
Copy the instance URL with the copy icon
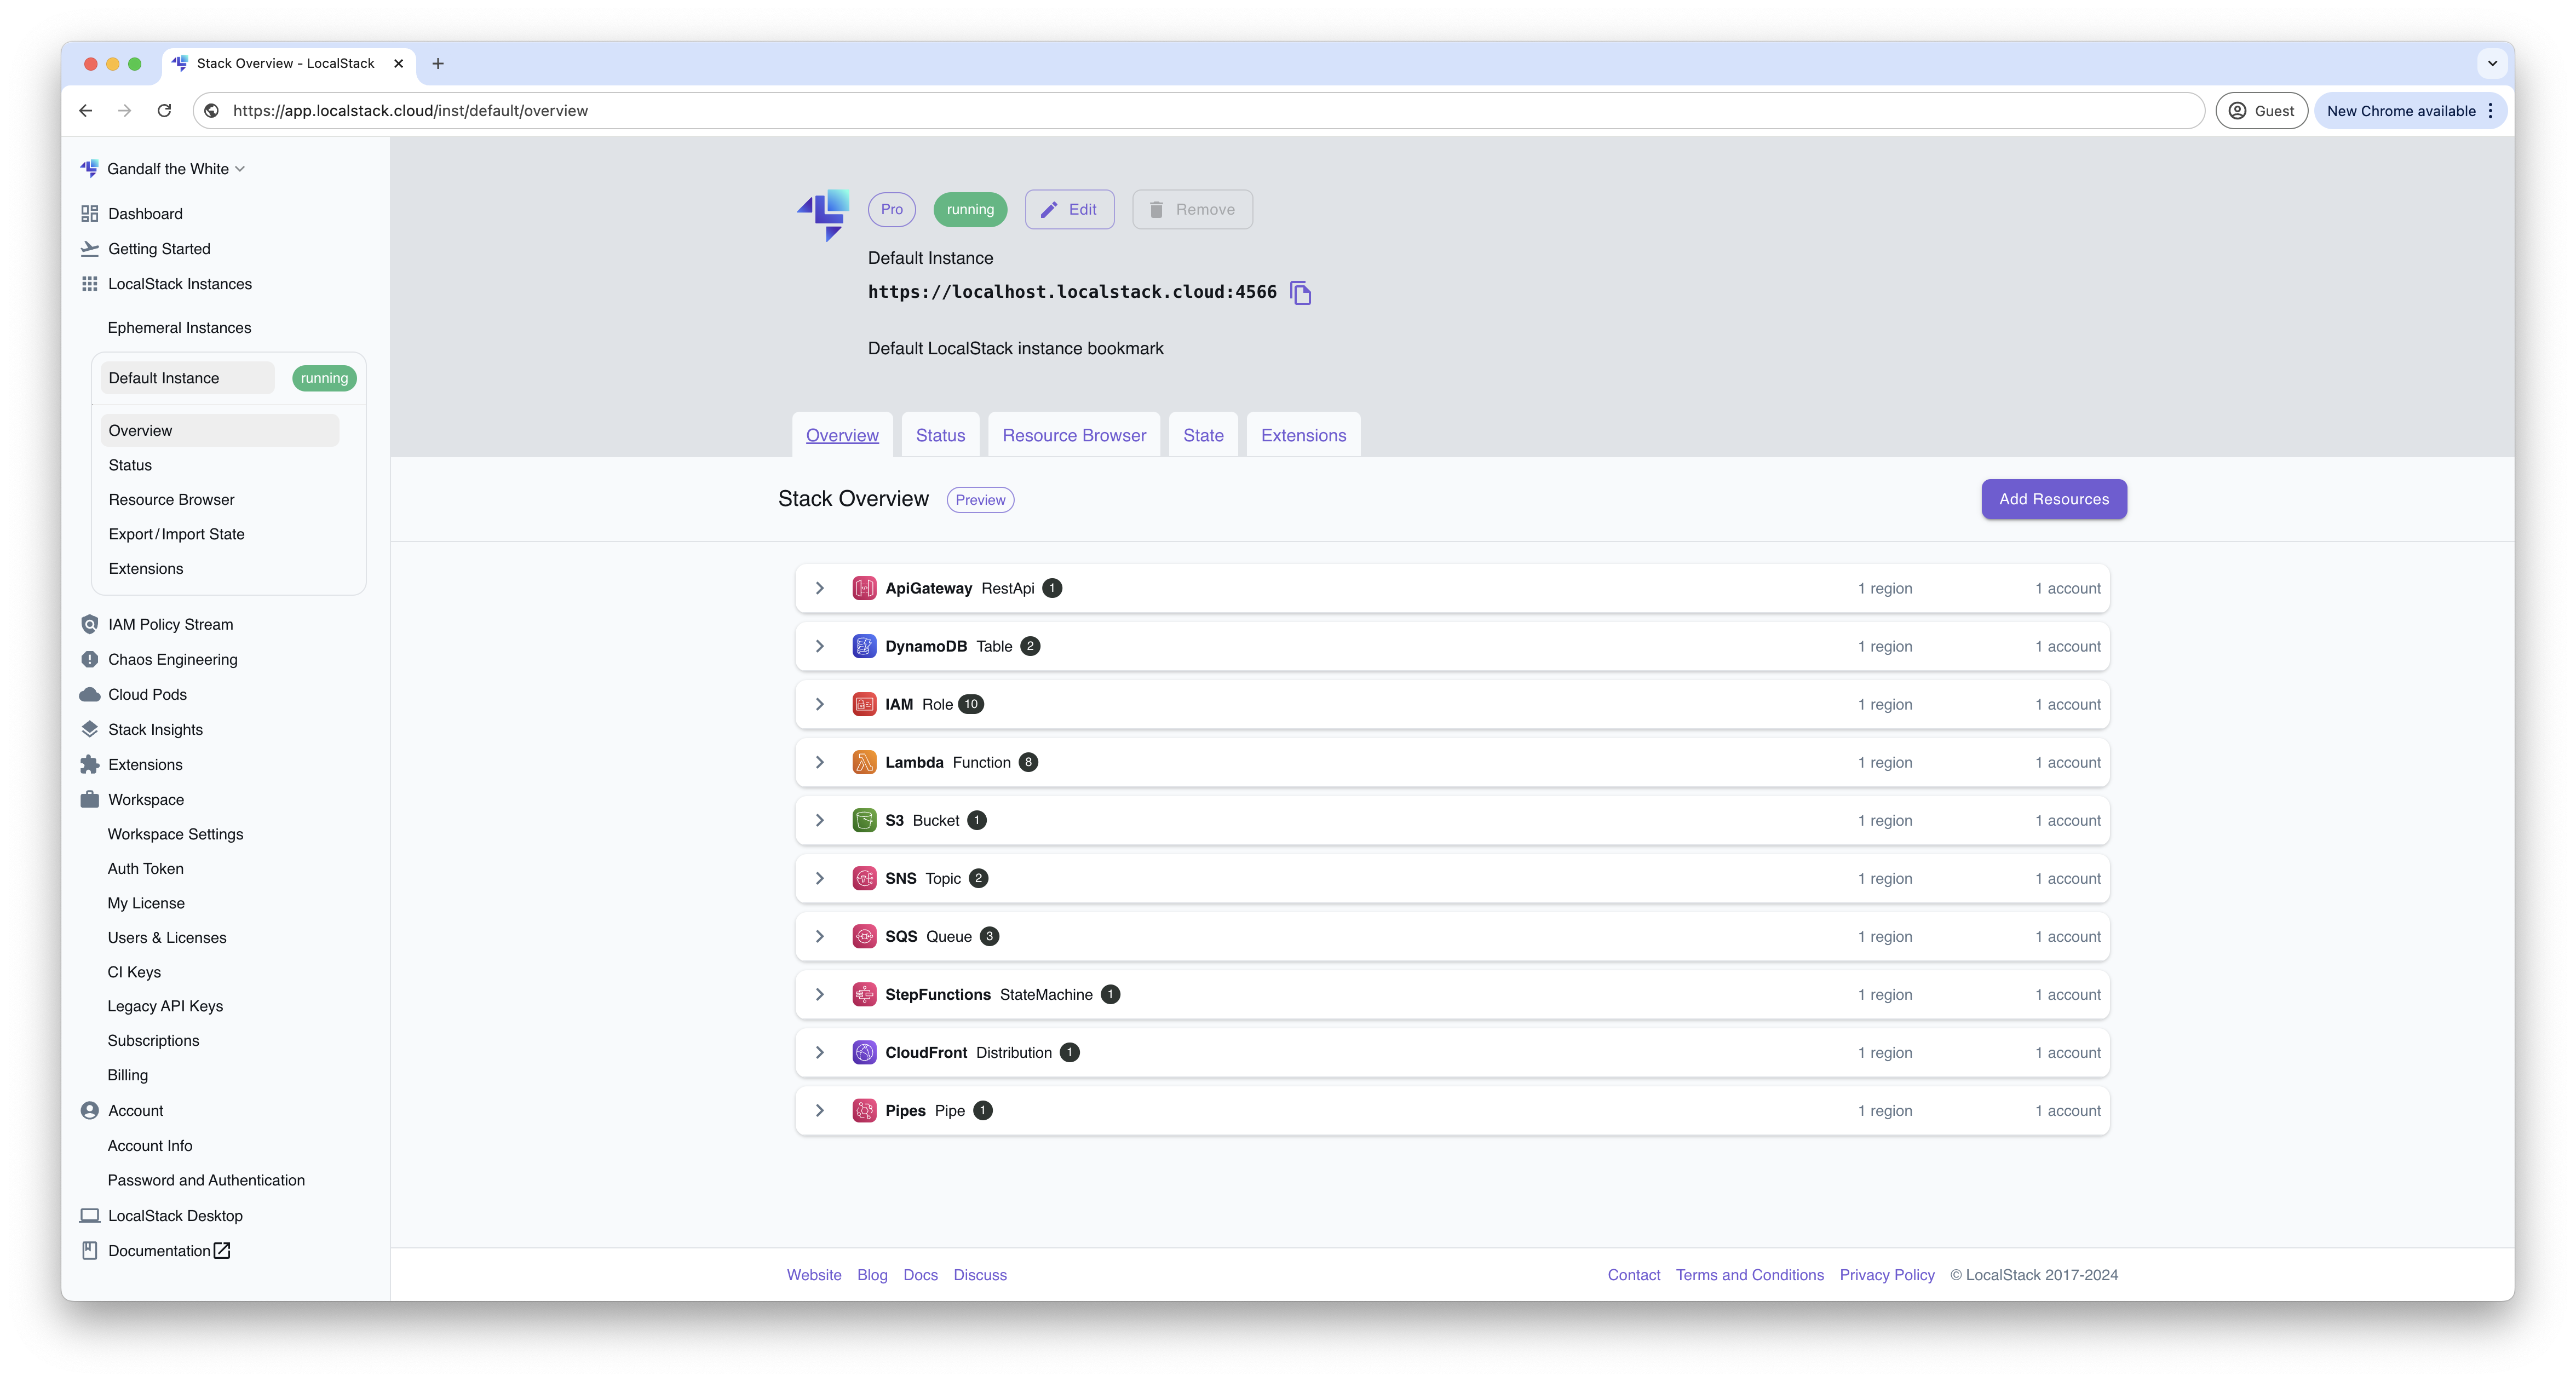pyautogui.click(x=1301, y=292)
